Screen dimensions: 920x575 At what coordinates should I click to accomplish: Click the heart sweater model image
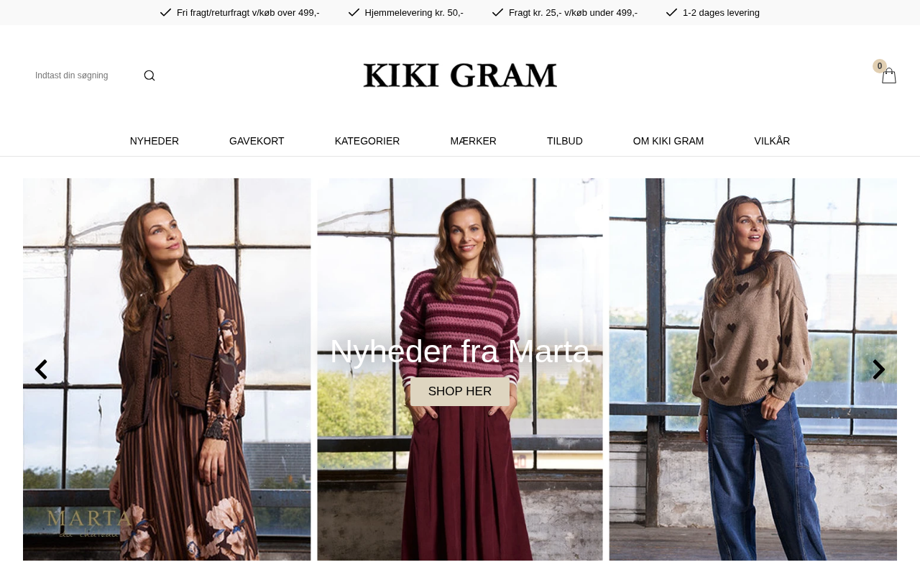pyautogui.click(x=753, y=369)
